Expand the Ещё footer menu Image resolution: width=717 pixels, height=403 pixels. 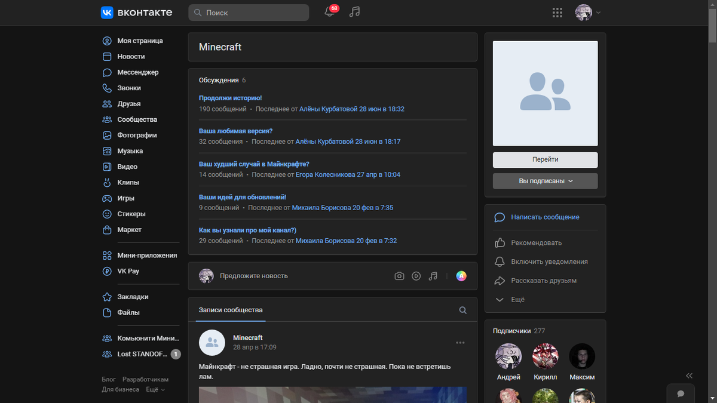click(155, 389)
